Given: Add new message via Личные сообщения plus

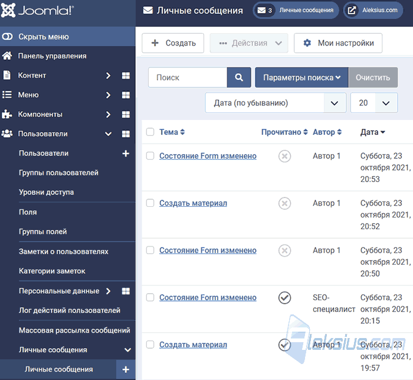Looking at the screenshot, I should click(x=126, y=369).
